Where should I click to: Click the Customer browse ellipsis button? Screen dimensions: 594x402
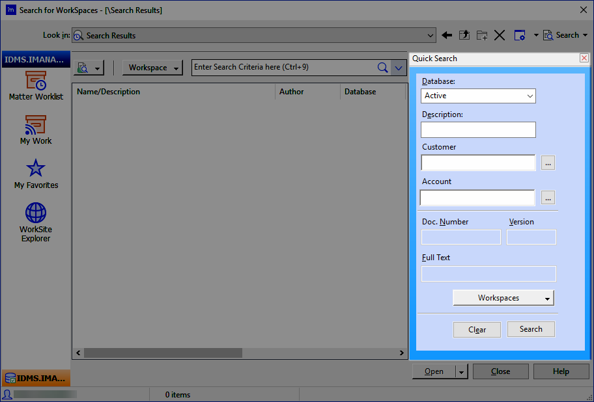point(548,163)
